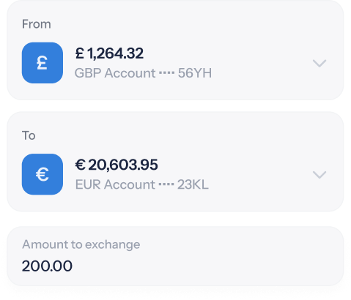Click the £1,264.32 balance text

109,53
